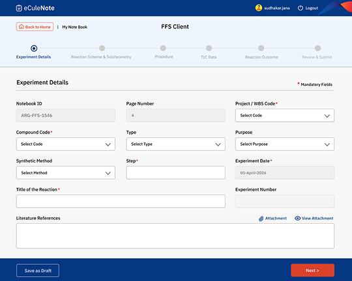Viewport: 352px width, 281px height.
Task: Open the Compound Code dropdown
Action: coord(66,144)
